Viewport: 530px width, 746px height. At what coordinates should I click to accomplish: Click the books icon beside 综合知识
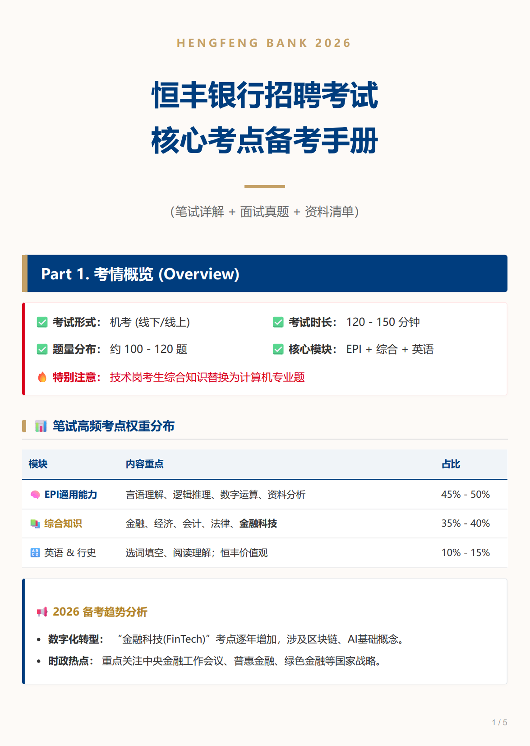pyautogui.click(x=35, y=524)
